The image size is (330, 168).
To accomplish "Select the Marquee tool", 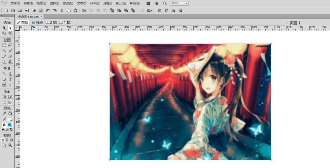I will point(4,45).
